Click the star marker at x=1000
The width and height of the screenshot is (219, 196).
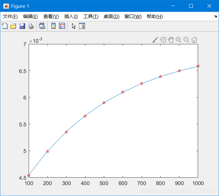[x=198, y=66]
